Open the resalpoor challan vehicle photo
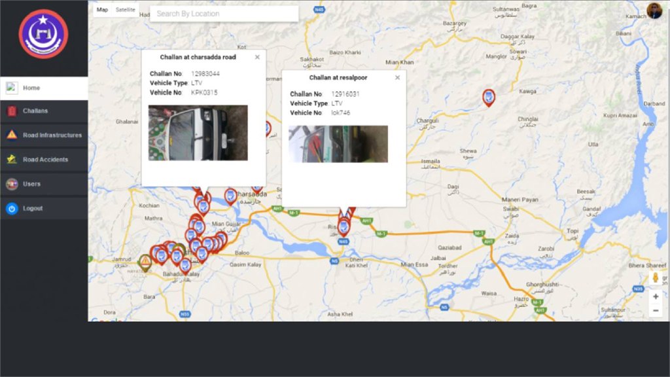The height and width of the screenshot is (377, 670). 338,144
